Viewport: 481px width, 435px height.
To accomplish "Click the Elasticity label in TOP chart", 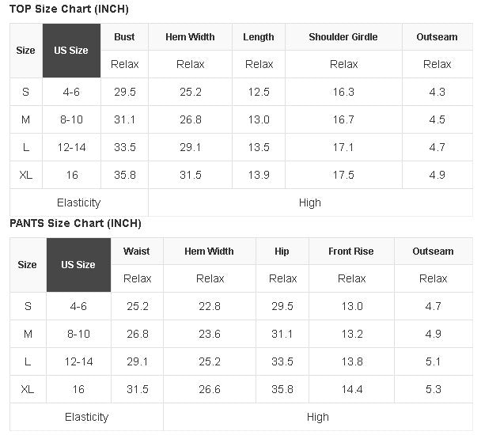I will point(78,202).
